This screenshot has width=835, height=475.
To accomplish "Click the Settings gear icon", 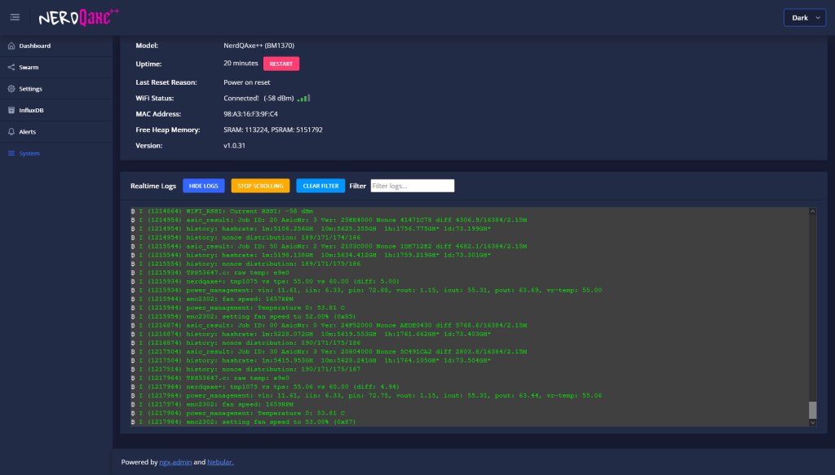I will coord(11,89).
